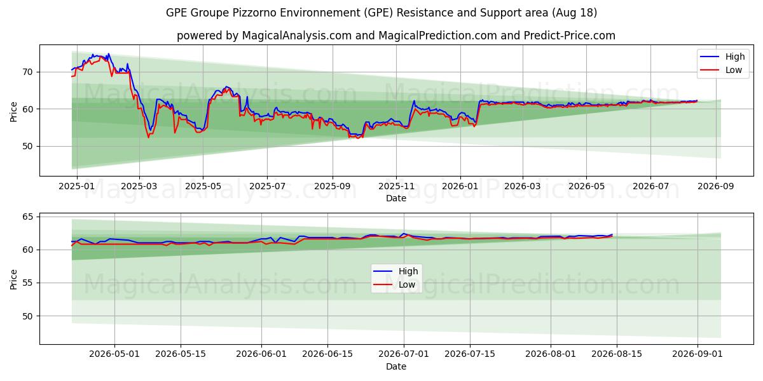This screenshot has height=381, width=763.
Task: Click the 2026-09-01 tick label
Action: (698, 354)
